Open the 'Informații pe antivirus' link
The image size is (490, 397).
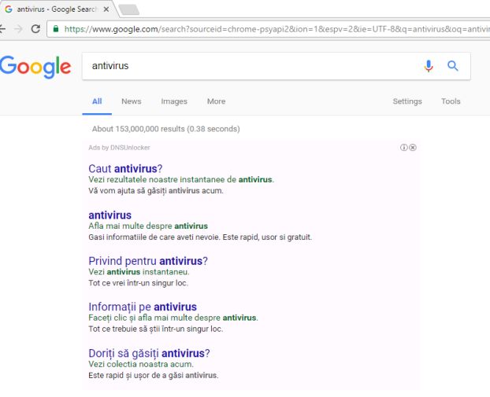click(143, 307)
